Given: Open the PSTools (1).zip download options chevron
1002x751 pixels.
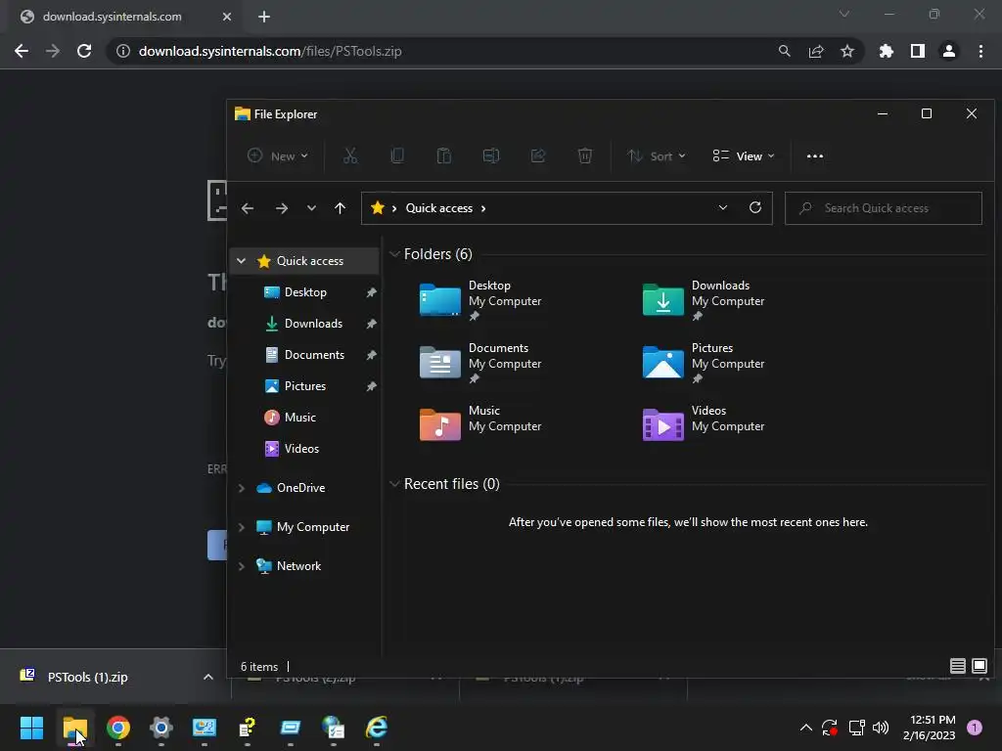Looking at the screenshot, I should coord(208,677).
